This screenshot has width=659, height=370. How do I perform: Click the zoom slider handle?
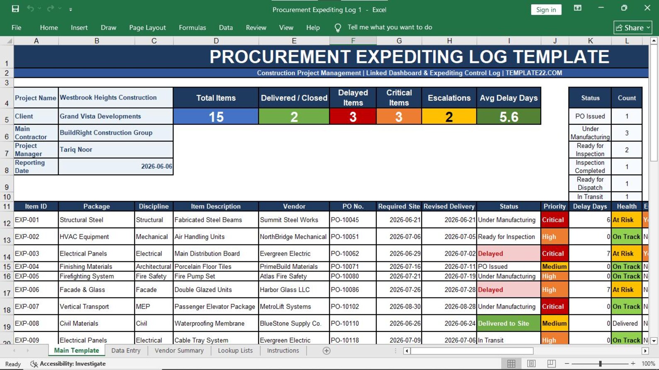[x=600, y=363]
